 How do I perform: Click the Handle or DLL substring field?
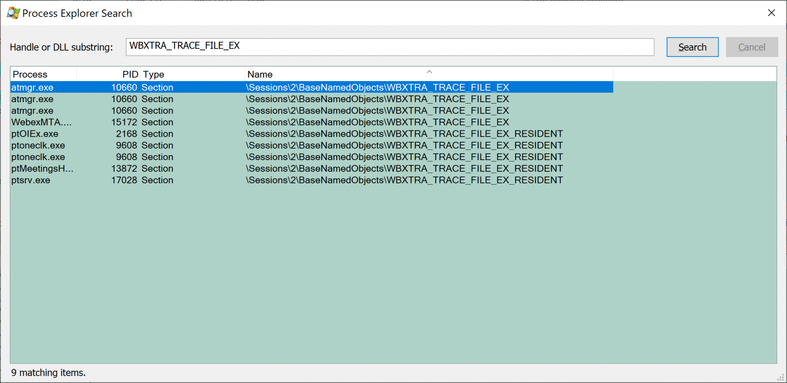point(390,47)
